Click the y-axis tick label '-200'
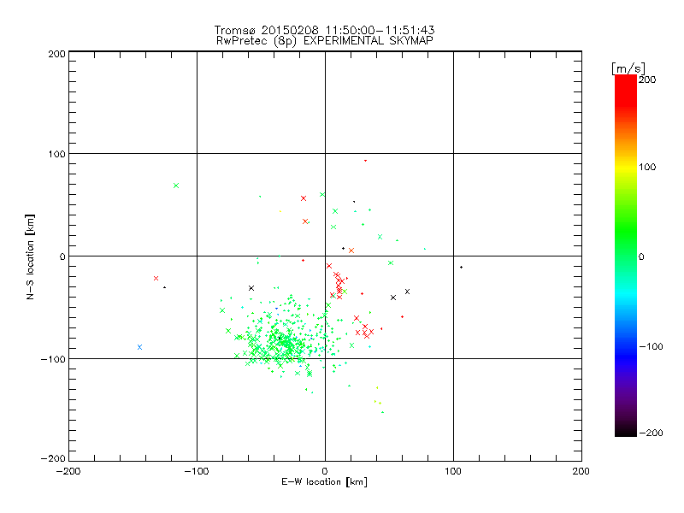This screenshot has height=513, width=684. point(53,458)
